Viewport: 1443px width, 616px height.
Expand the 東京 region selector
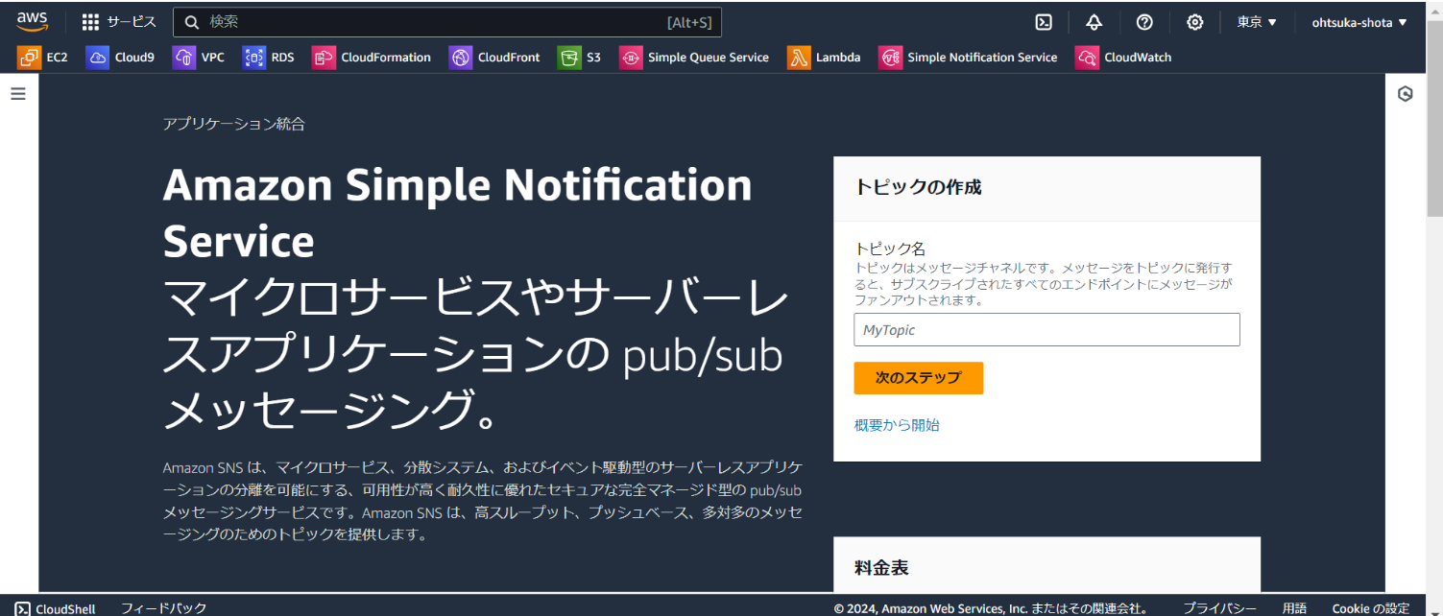[1255, 21]
